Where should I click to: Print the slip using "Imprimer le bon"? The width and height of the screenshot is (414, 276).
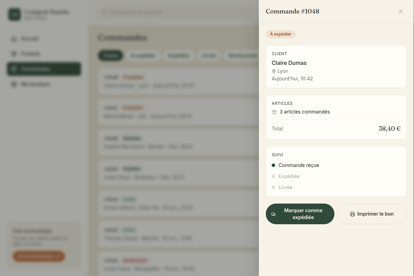pyautogui.click(x=372, y=214)
